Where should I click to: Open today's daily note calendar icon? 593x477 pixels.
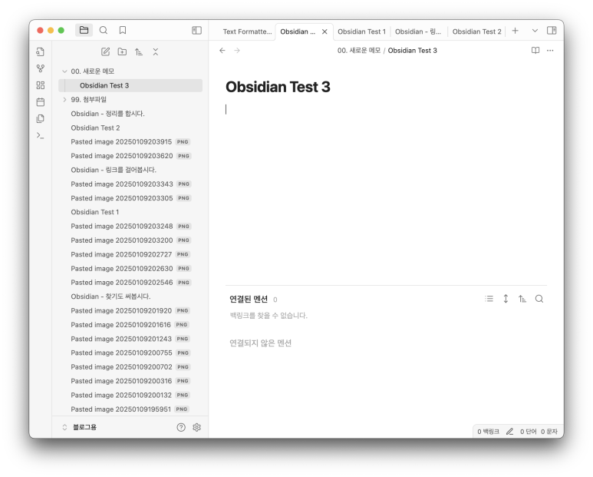click(x=41, y=102)
